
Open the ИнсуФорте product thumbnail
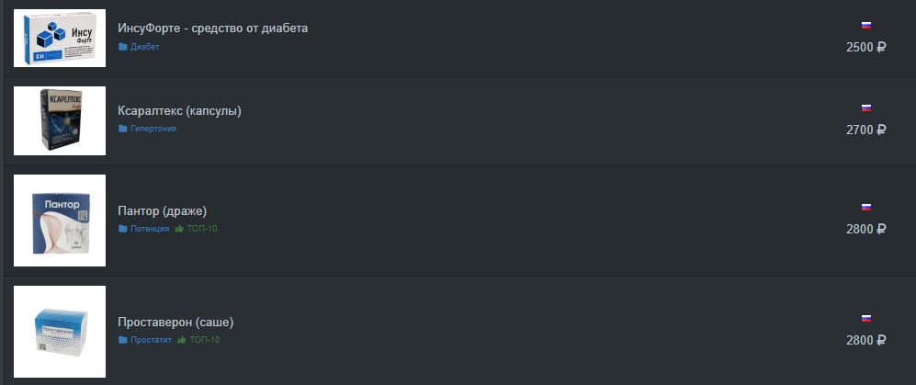coord(60,38)
